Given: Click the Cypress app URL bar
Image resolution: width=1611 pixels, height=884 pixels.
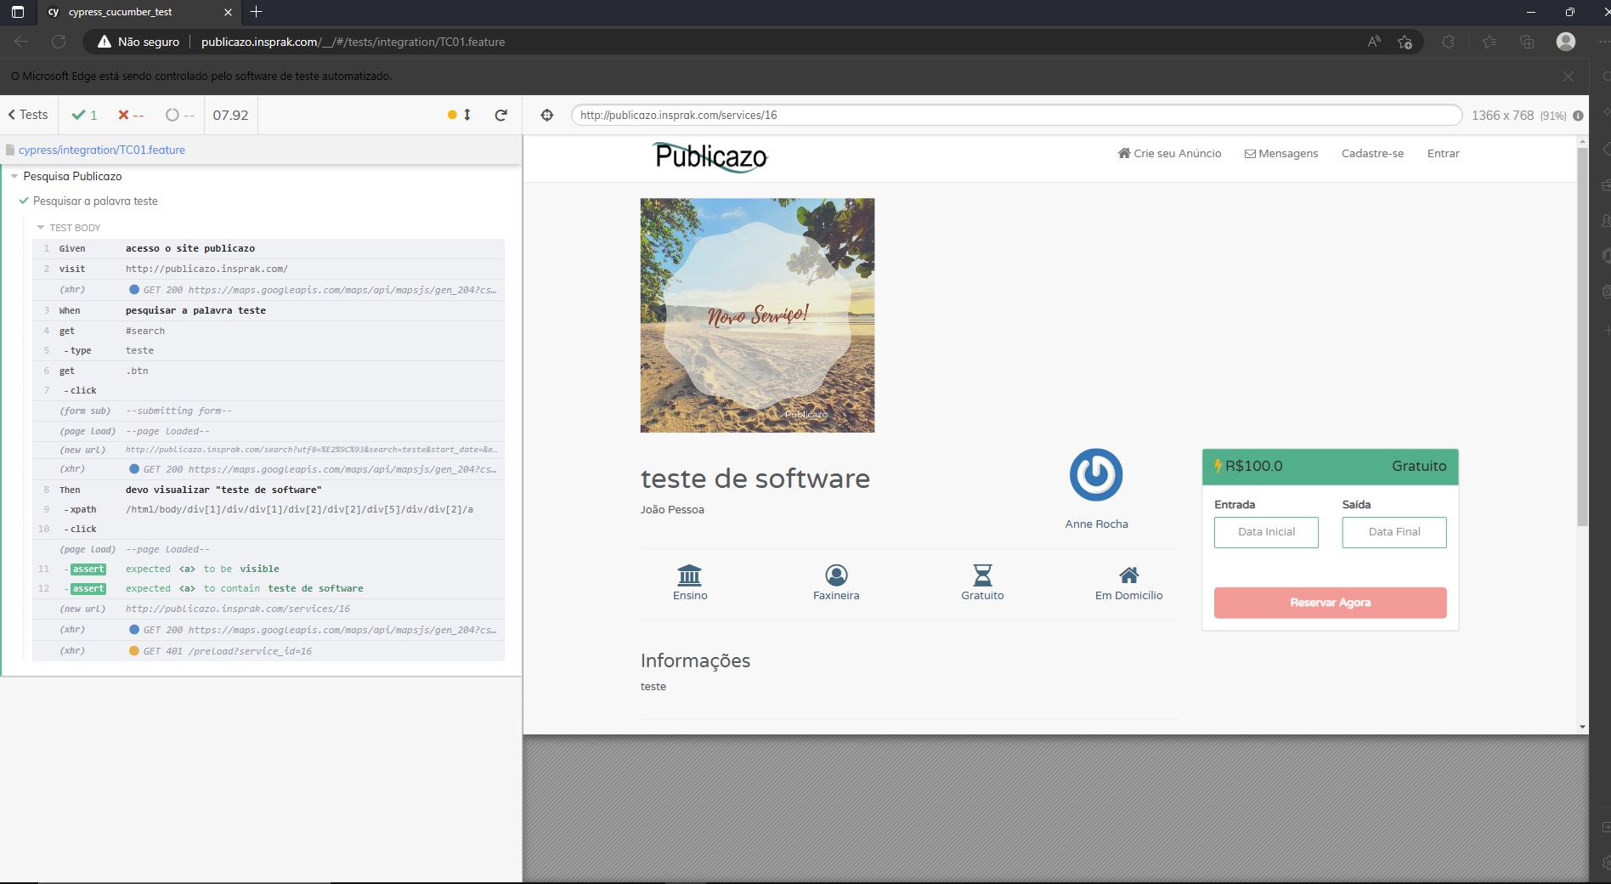Looking at the screenshot, I should coord(1015,115).
